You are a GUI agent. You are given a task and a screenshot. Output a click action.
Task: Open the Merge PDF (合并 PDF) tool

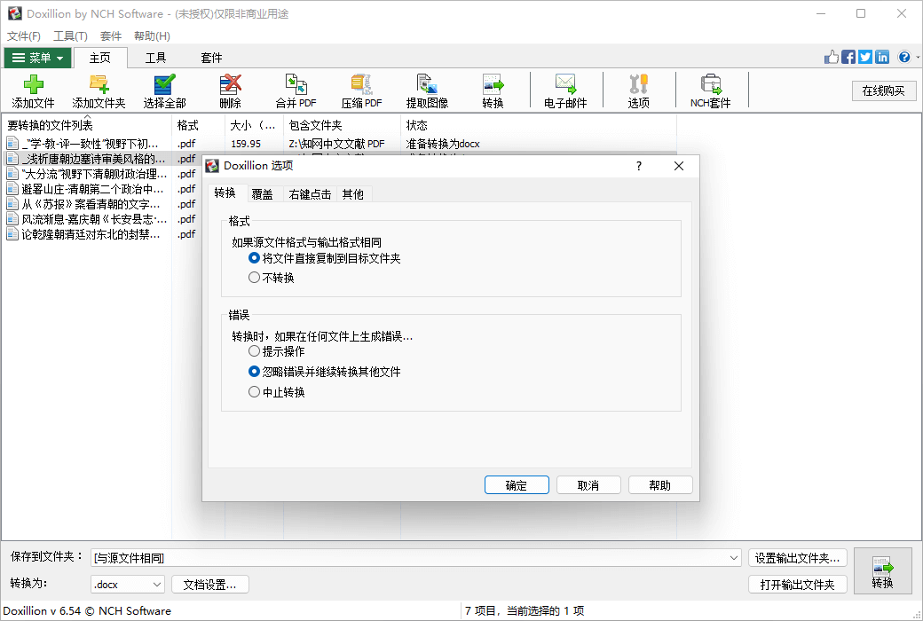click(296, 91)
